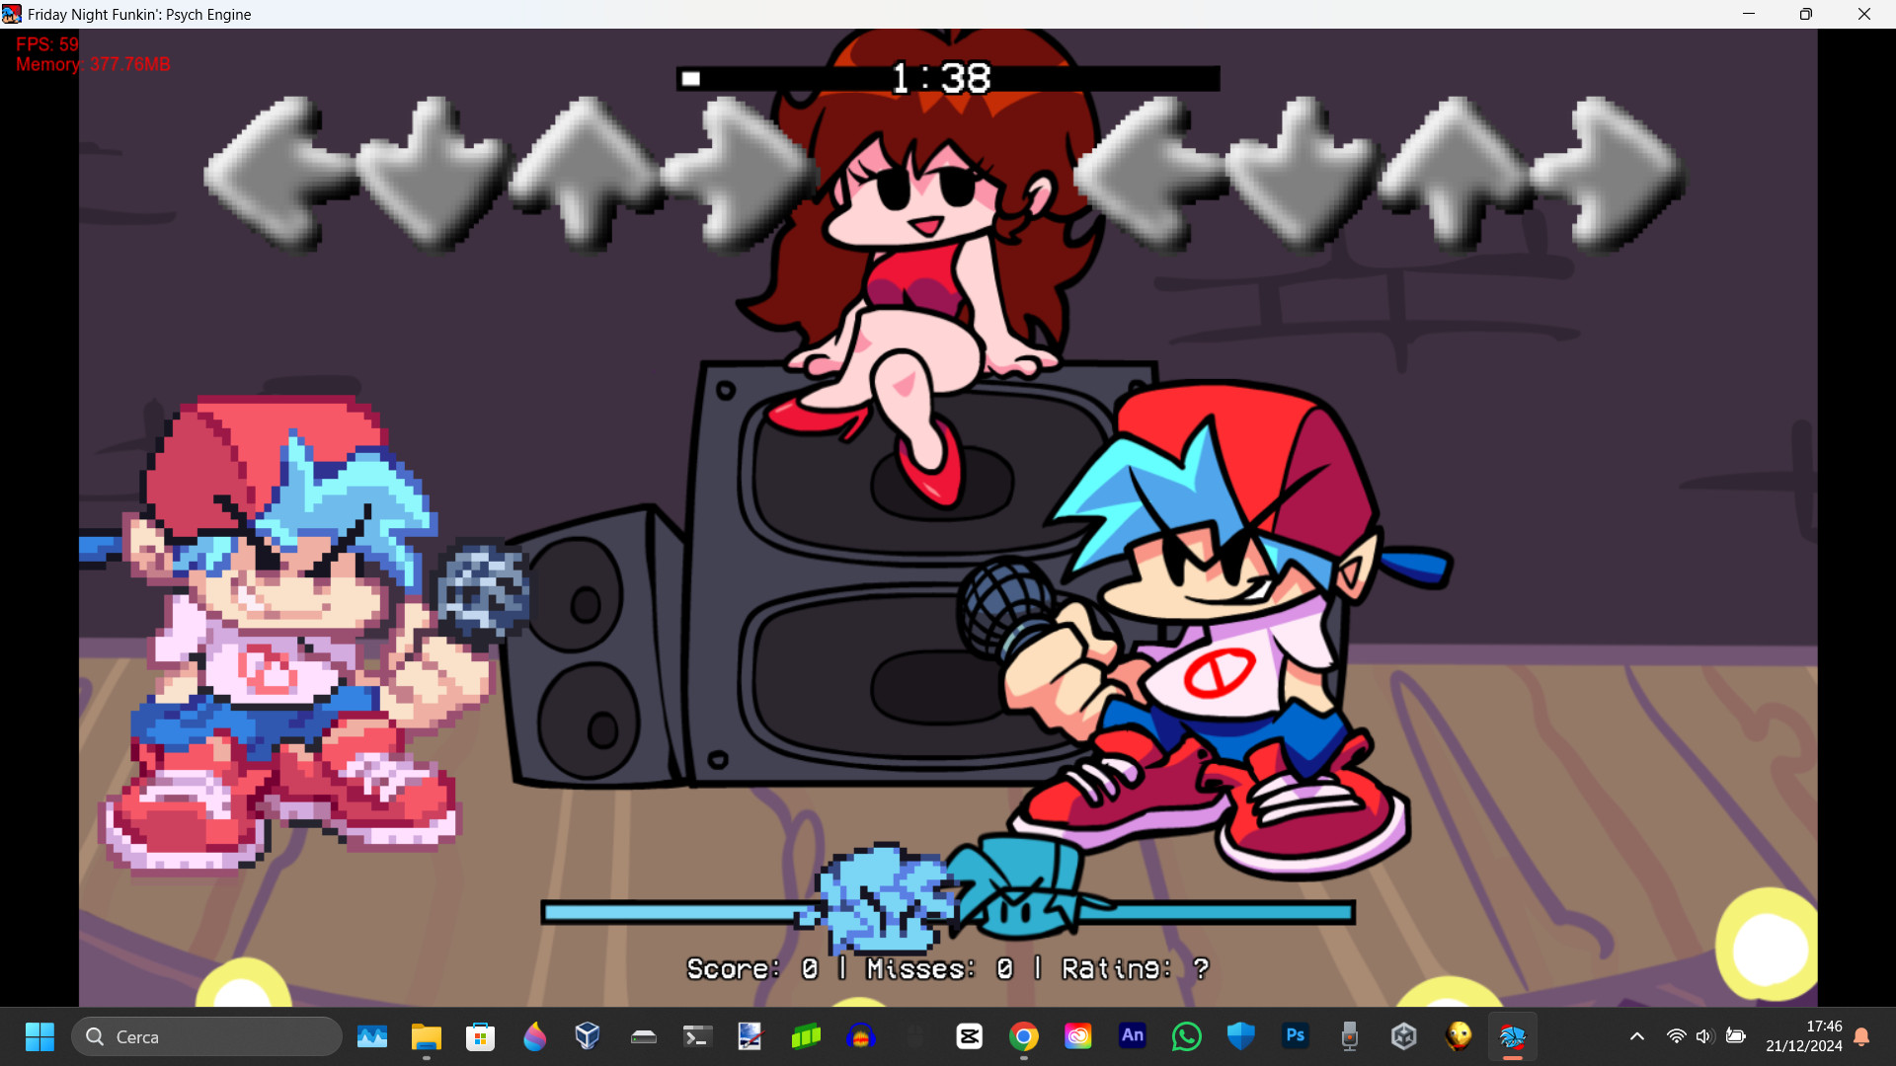Click the Friday Night Funkin' window title
The width and height of the screenshot is (1896, 1066).
(x=139, y=15)
